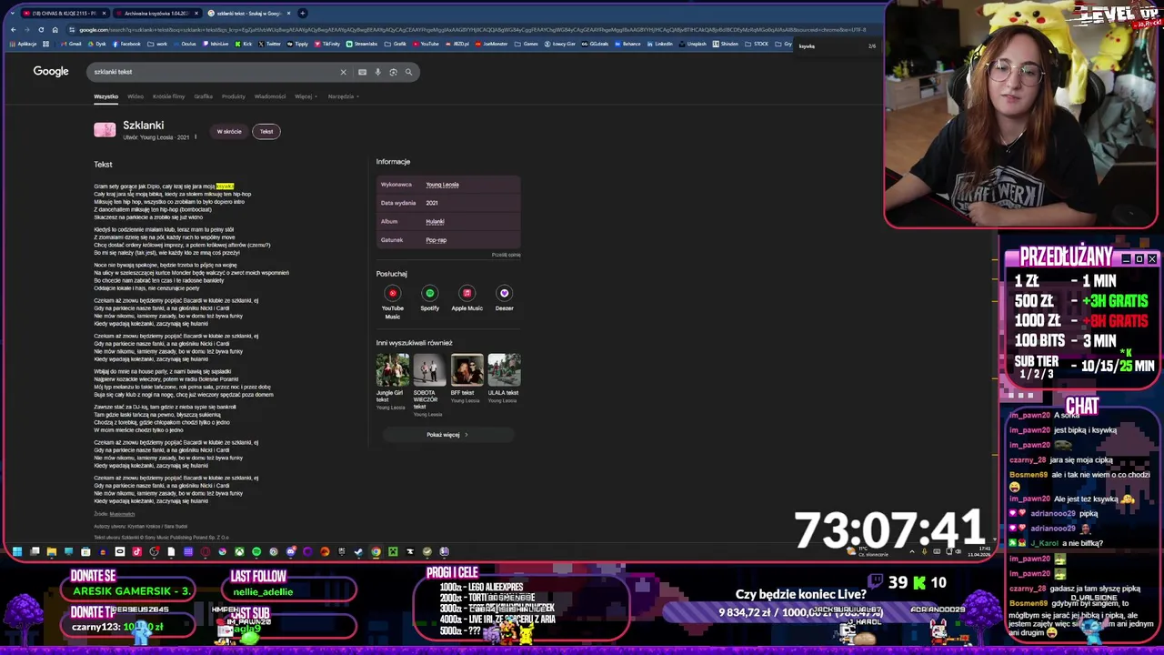This screenshot has height=655, width=1164.
Task: Open Spotify from the taskbar
Action: tap(256, 551)
